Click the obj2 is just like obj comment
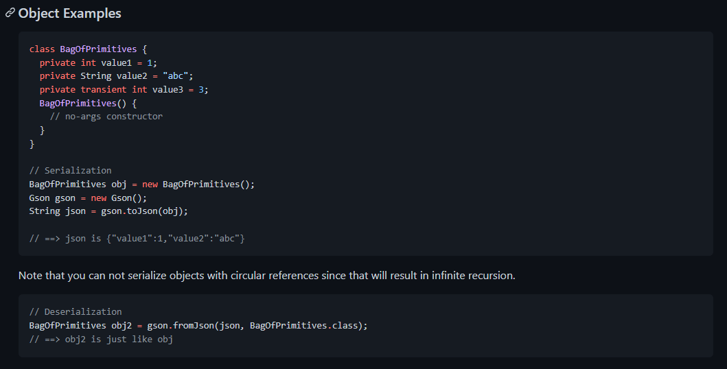This screenshot has height=369, width=727. click(x=101, y=339)
